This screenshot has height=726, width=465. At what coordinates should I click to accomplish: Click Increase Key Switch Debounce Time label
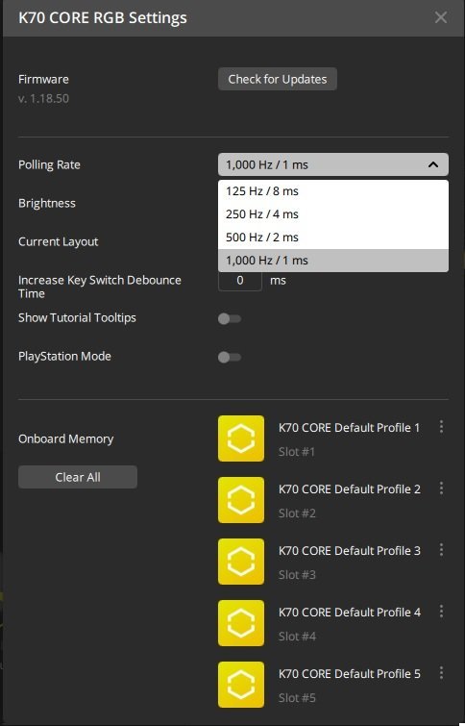(x=100, y=287)
